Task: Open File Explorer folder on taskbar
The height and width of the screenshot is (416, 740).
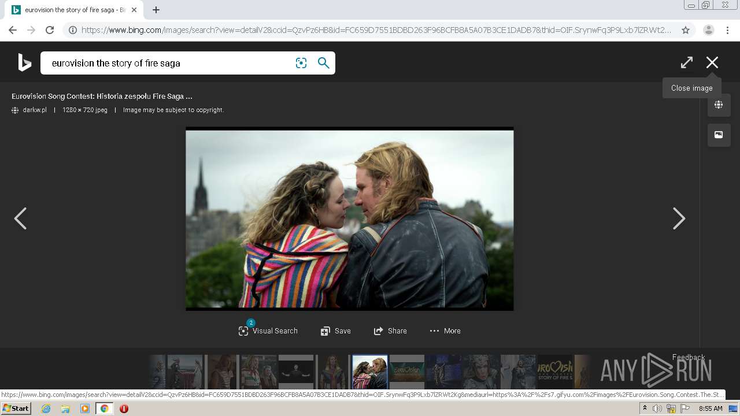Action: (65, 408)
